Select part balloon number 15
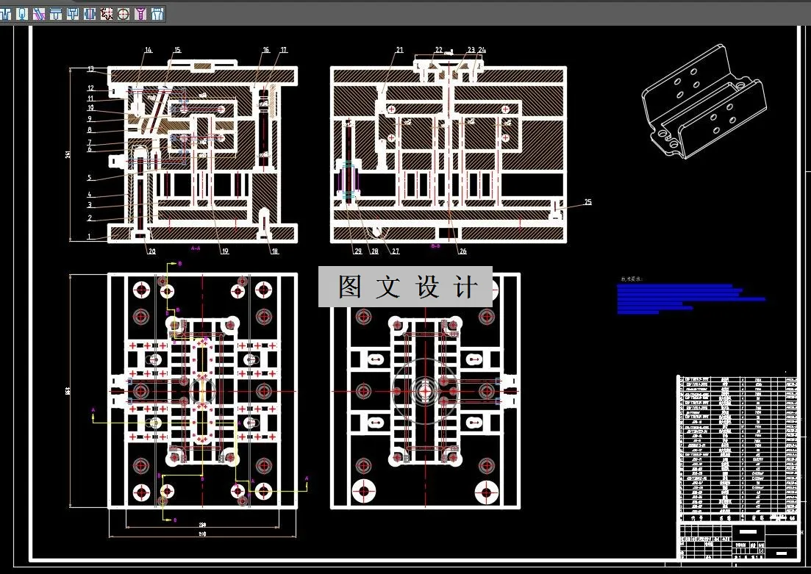Viewport: 811px width, 574px height. click(x=177, y=50)
